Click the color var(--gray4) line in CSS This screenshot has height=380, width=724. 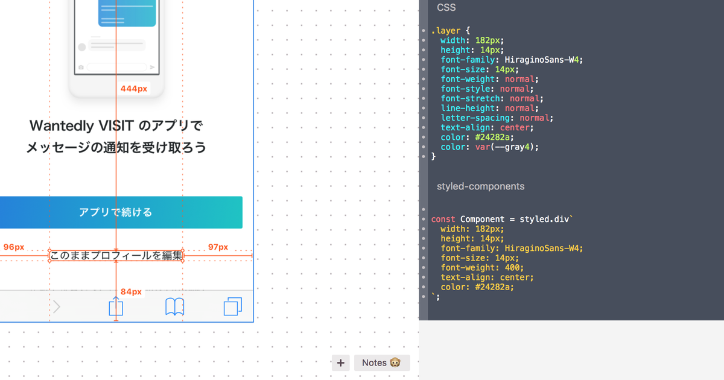(489, 147)
